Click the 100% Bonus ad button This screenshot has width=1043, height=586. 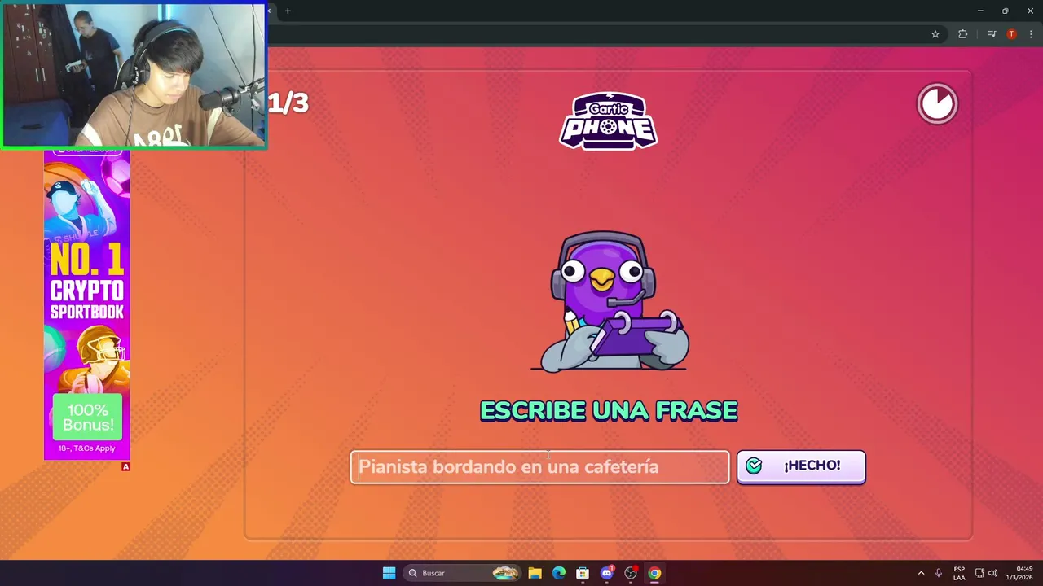(x=87, y=418)
